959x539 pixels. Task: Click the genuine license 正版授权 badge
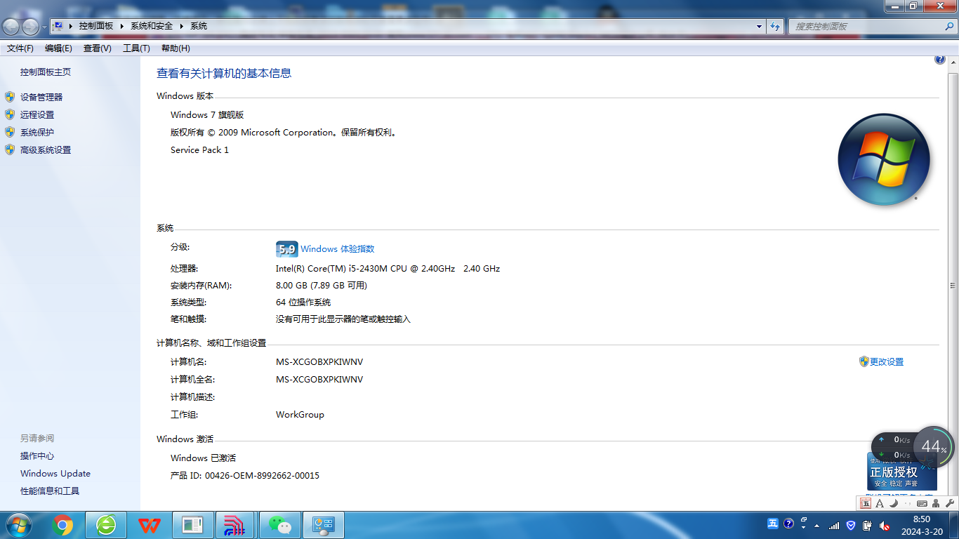click(902, 472)
